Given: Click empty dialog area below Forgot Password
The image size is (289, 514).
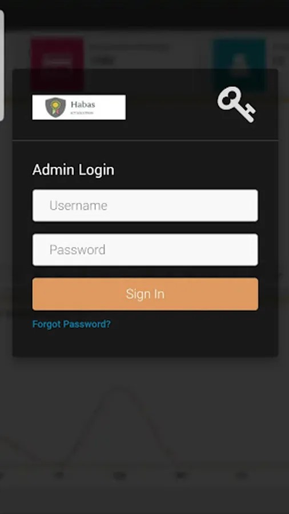Looking at the screenshot, I should click(145, 343).
